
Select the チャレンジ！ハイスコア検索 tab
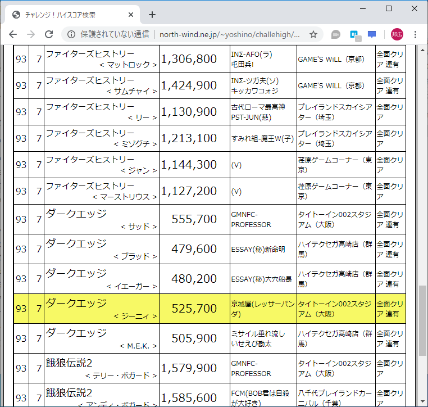tap(72, 15)
